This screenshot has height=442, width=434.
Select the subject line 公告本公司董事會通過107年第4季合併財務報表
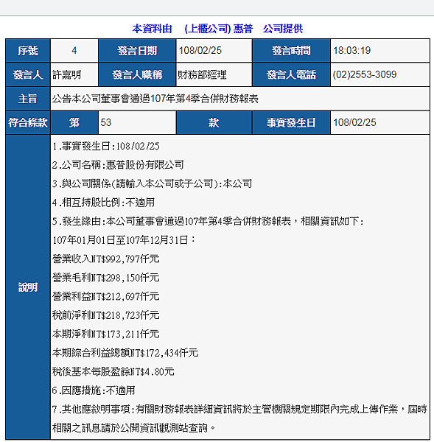155,99
